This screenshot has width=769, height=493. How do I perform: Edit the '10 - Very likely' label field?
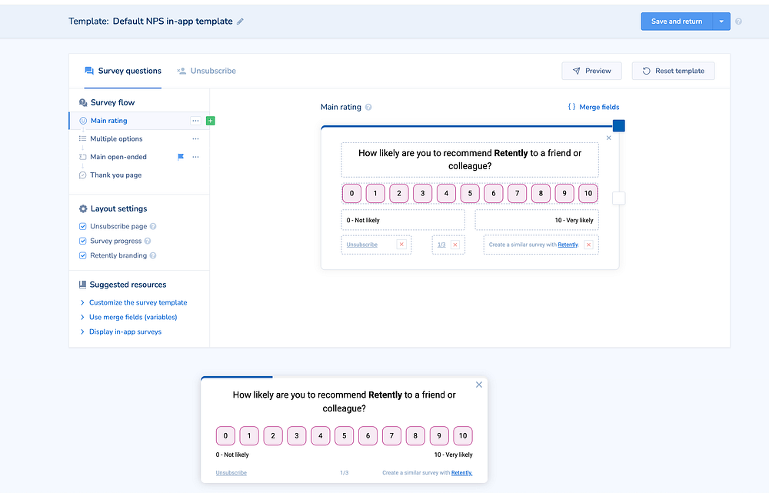[537, 220]
